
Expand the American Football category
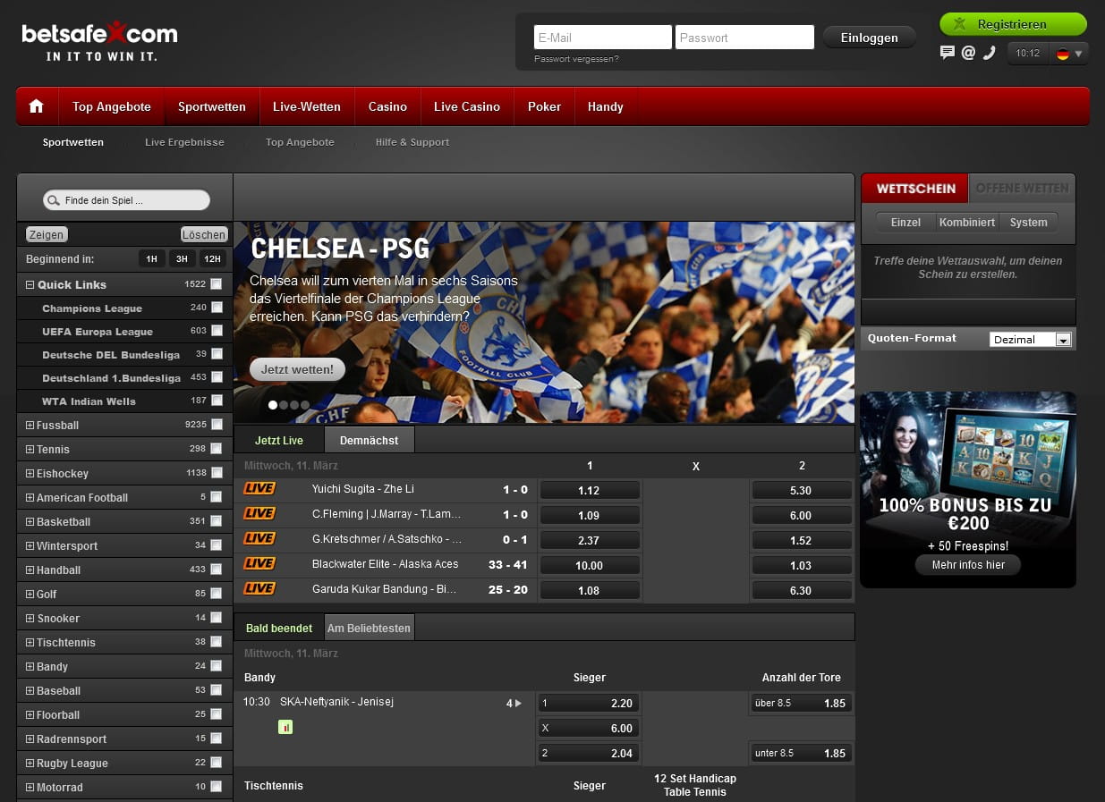coord(30,498)
